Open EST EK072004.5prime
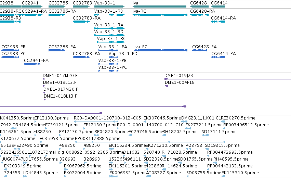This screenshot has width=291, height=178. (x=83, y=173)
